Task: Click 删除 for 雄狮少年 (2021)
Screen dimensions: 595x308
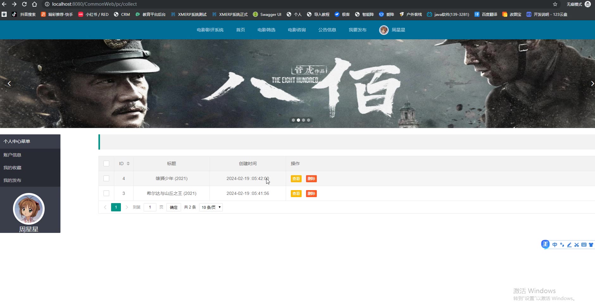Action: pos(311,179)
